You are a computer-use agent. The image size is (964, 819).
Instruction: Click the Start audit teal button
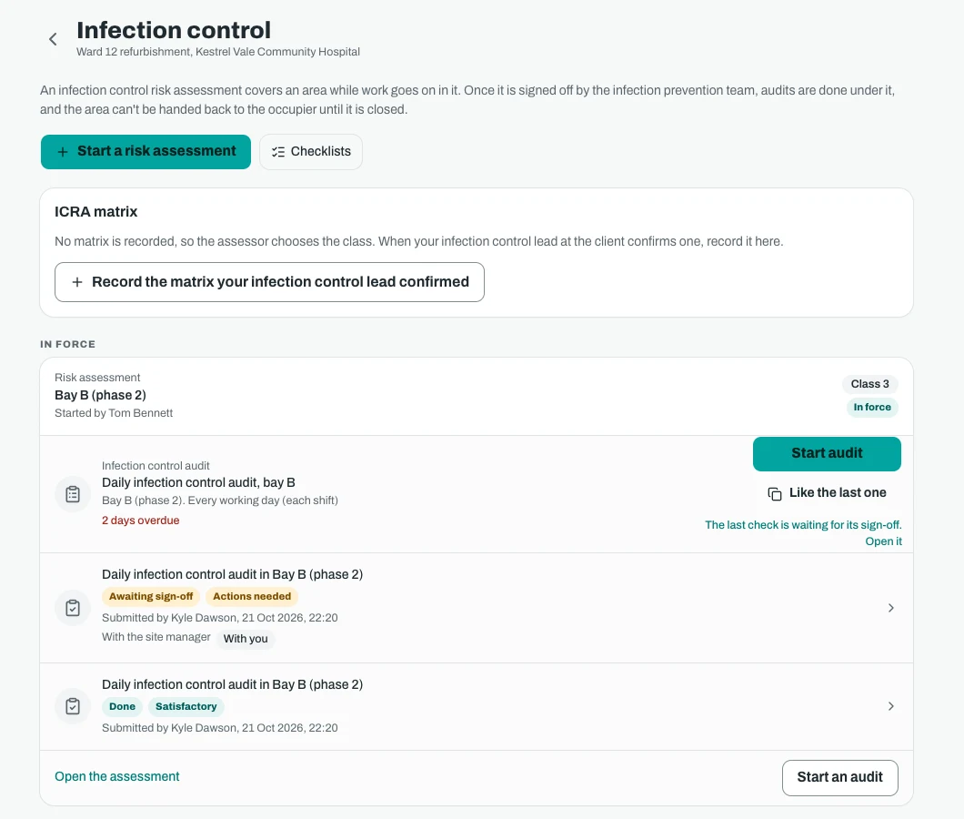(x=827, y=453)
